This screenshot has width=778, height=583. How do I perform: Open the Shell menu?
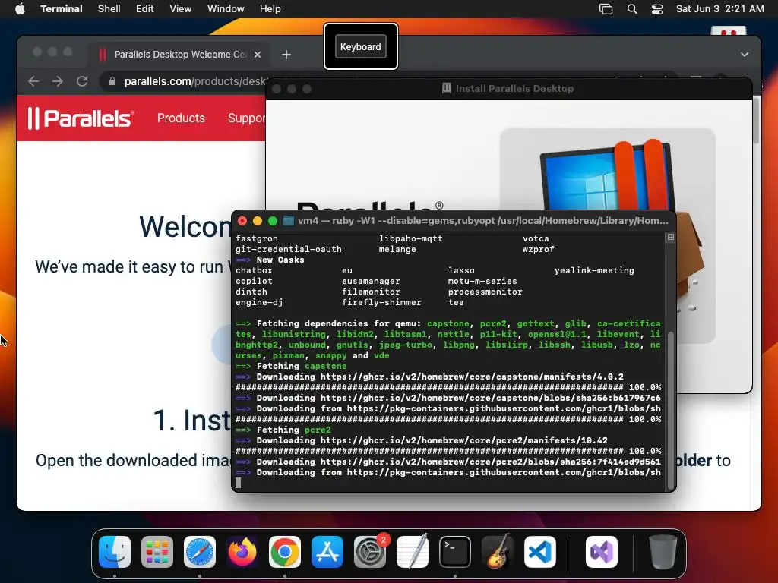109,9
